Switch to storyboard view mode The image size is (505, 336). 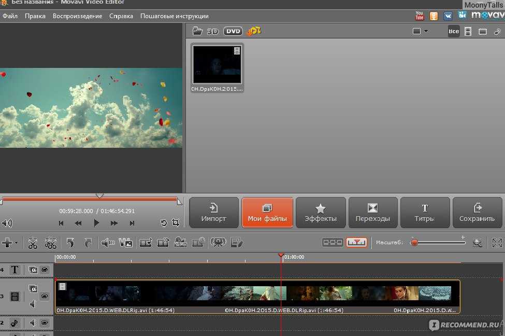tap(333, 242)
